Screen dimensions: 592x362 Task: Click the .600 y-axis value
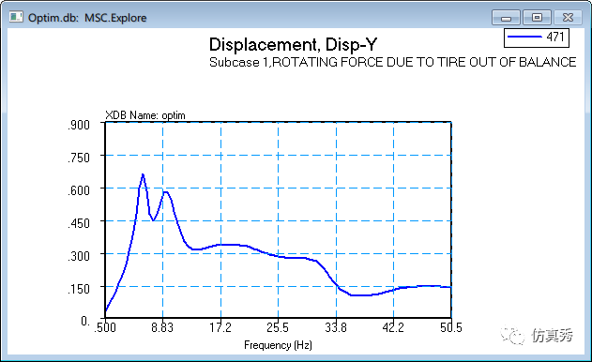pos(79,190)
